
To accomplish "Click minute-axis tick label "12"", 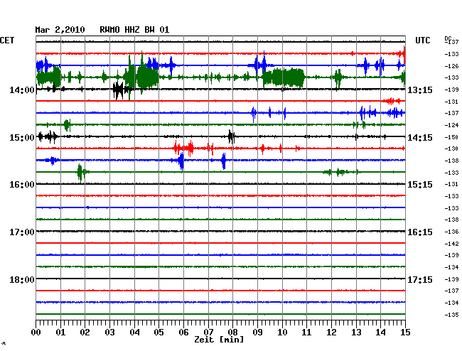I will (x=331, y=332).
